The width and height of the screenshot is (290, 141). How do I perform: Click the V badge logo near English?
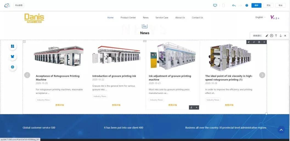point(275,17)
